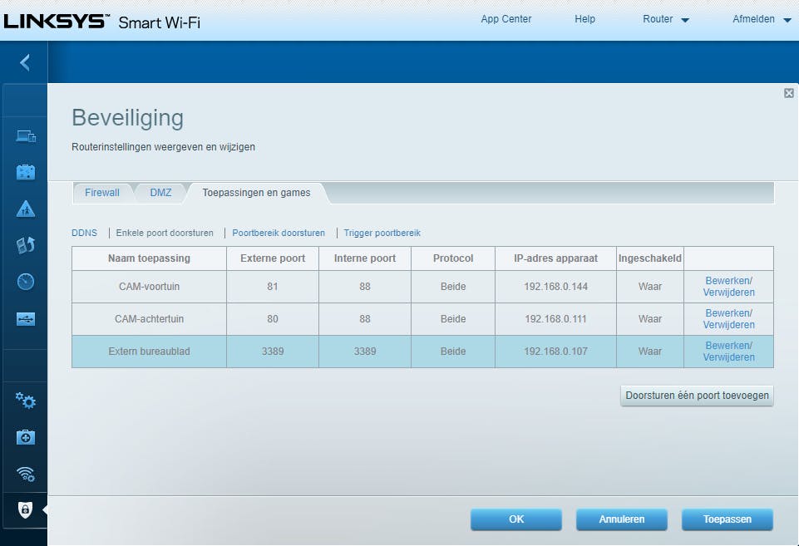The width and height of the screenshot is (799, 546).
Task: Open Poortbereik doorsturen sub-section
Action: pos(279,233)
